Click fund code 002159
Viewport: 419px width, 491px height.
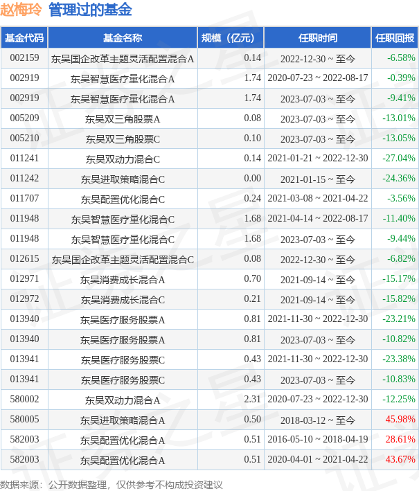(x=24, y=58)
